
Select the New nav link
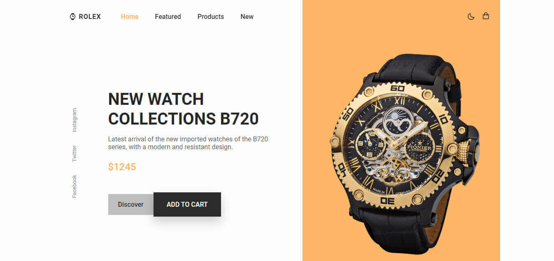click(247, 16)
